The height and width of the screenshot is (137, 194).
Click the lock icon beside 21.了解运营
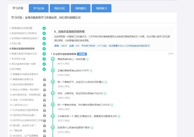tap(44, 131)
